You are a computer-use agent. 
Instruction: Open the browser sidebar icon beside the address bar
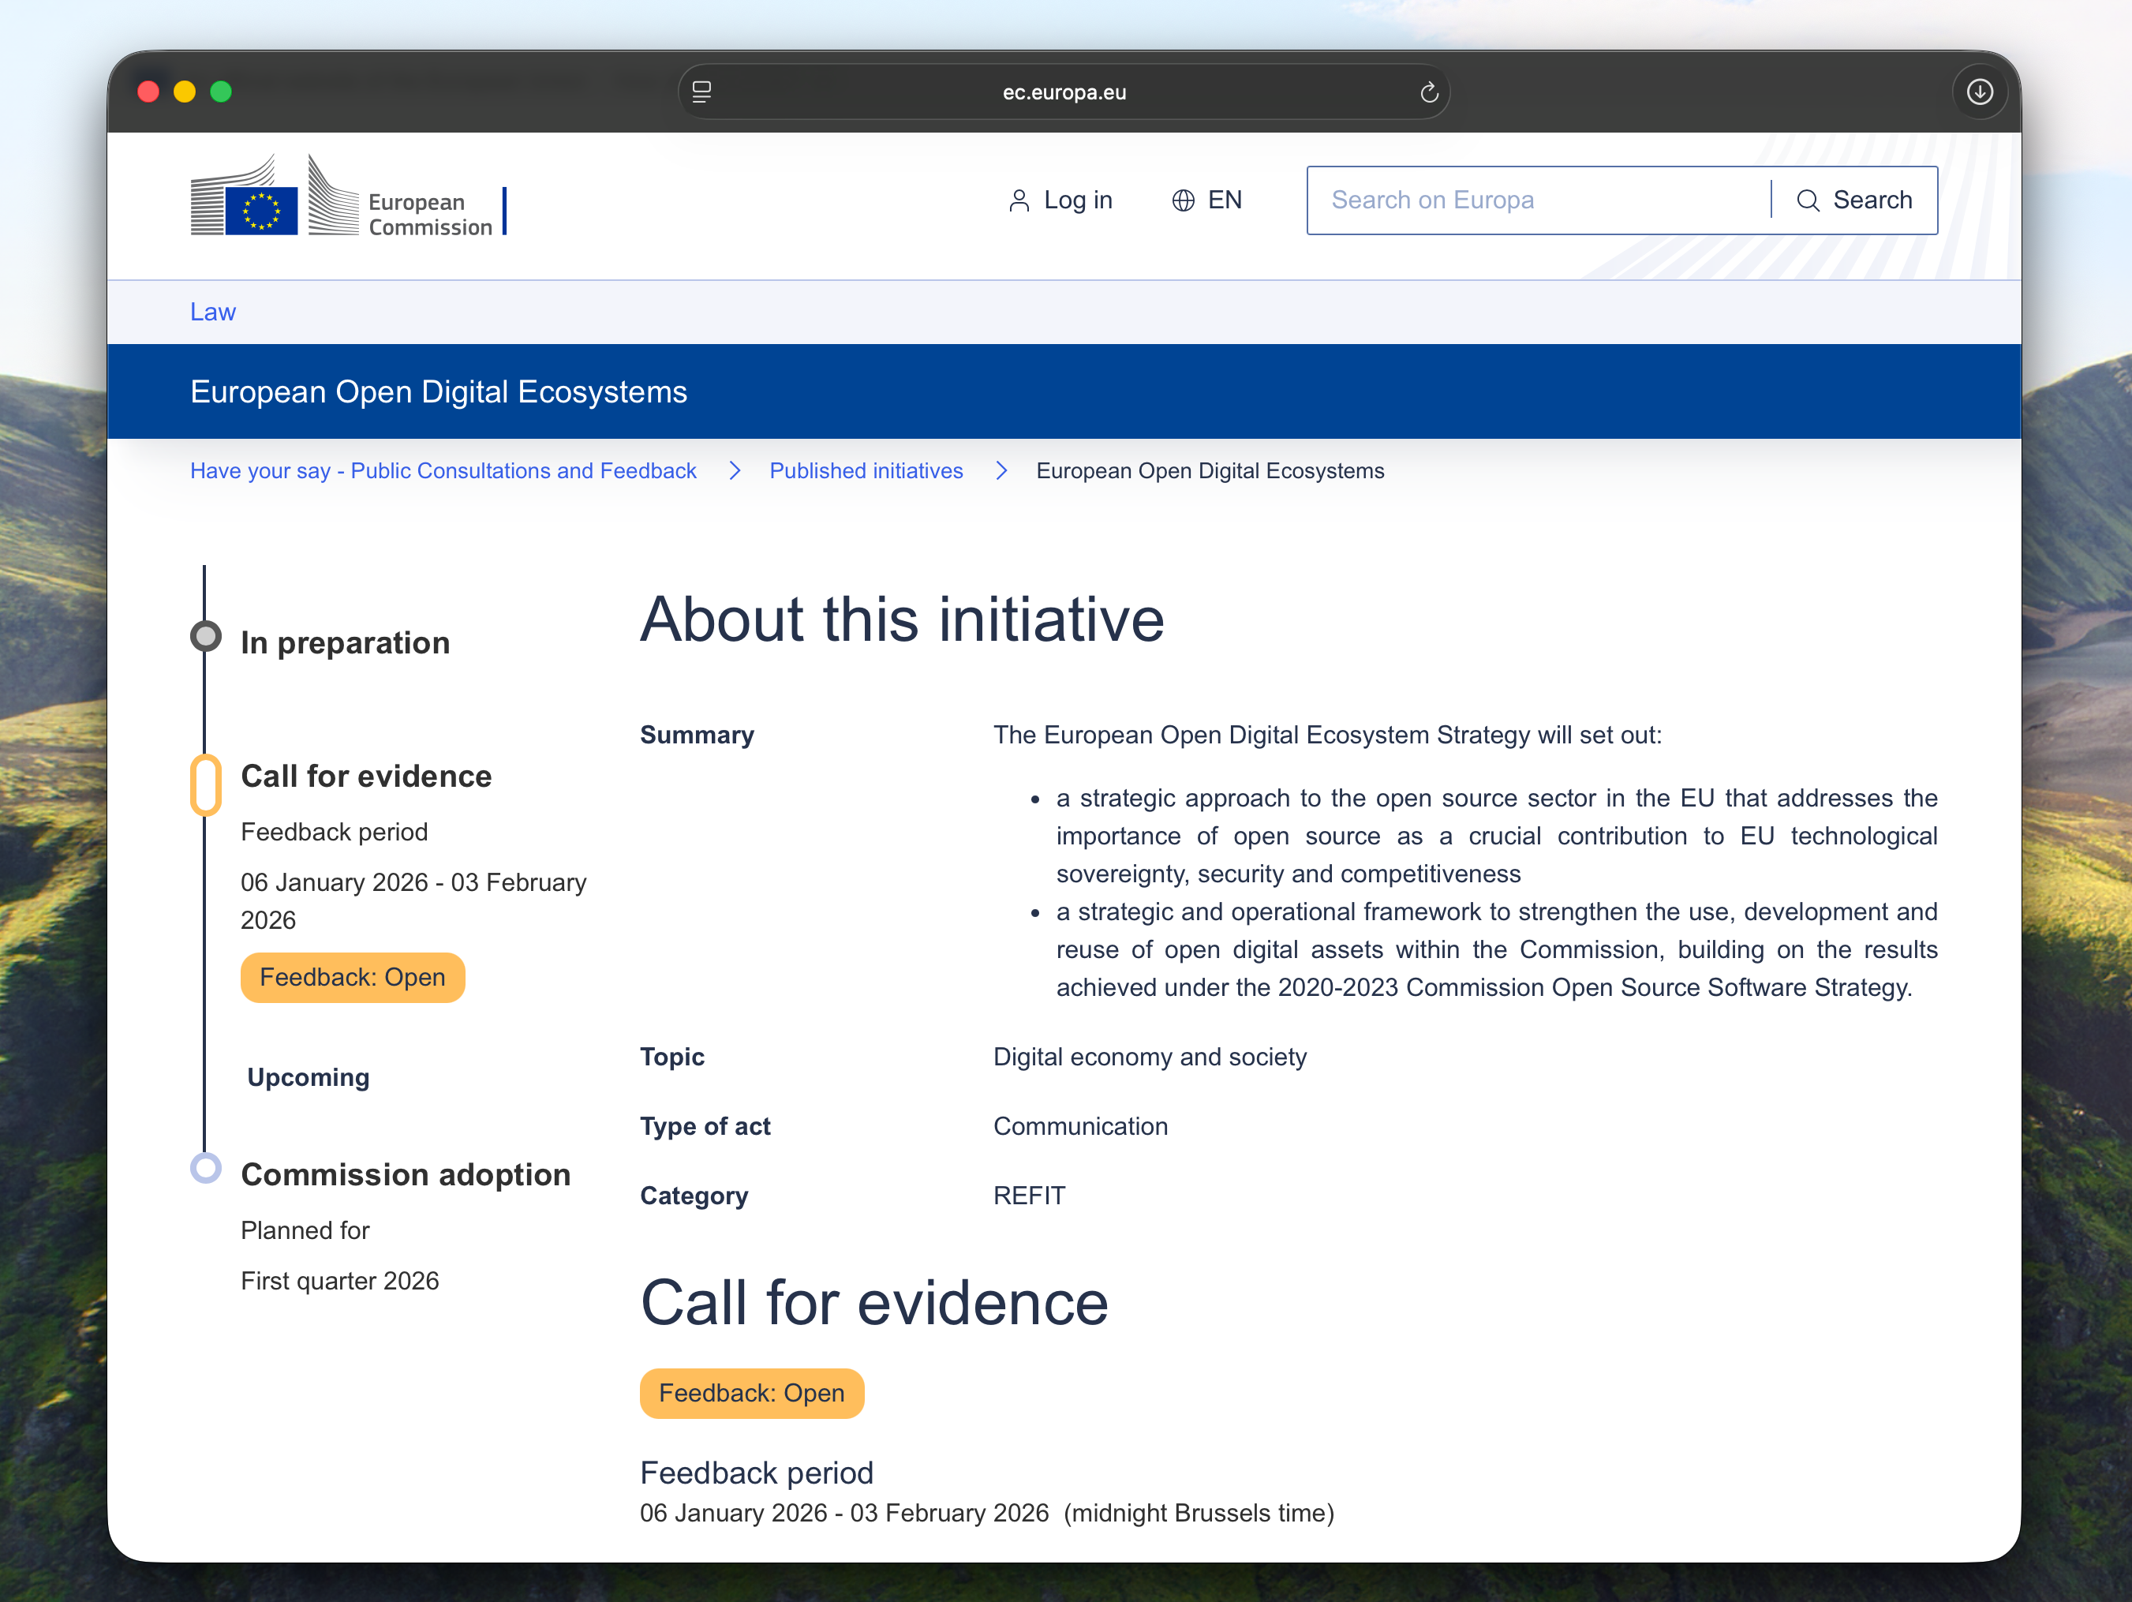701,92
